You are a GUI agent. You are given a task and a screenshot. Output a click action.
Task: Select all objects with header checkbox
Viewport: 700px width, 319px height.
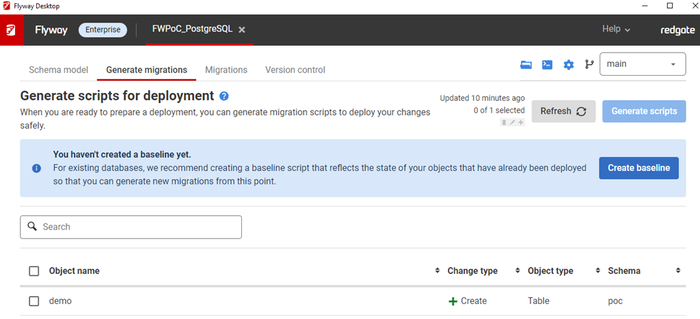point(34,271)
